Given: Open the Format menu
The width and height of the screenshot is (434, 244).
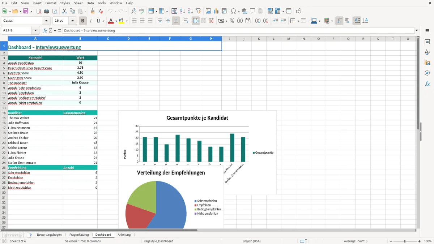Looking at the screenshot, I should [x=51, y=3].
